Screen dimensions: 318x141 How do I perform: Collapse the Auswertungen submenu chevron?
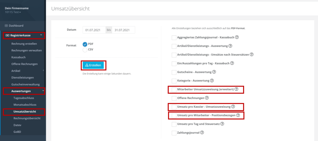43,91
